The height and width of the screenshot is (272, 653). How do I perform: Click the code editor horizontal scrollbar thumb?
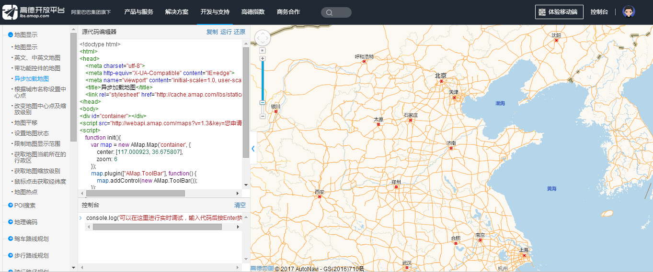(x=136, y=193)
